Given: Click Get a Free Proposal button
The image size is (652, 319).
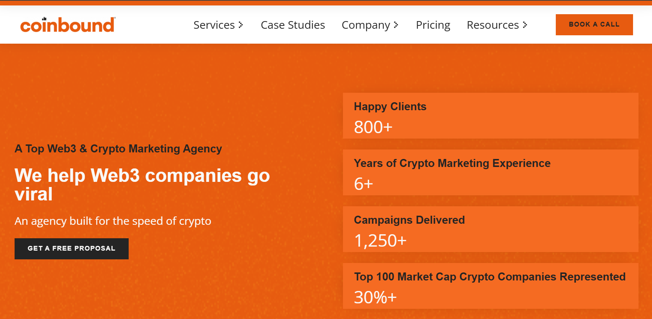Looking at the screenshot, I should tap(71, 249).
